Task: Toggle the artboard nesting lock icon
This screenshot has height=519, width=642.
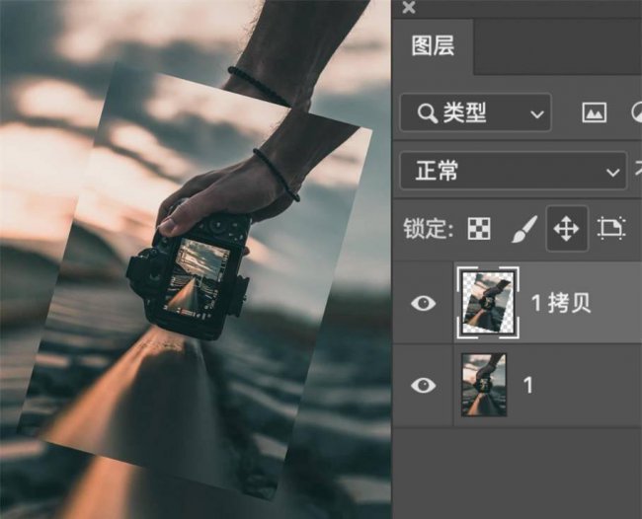Action: pyautogui.click(x=611, y=228)
